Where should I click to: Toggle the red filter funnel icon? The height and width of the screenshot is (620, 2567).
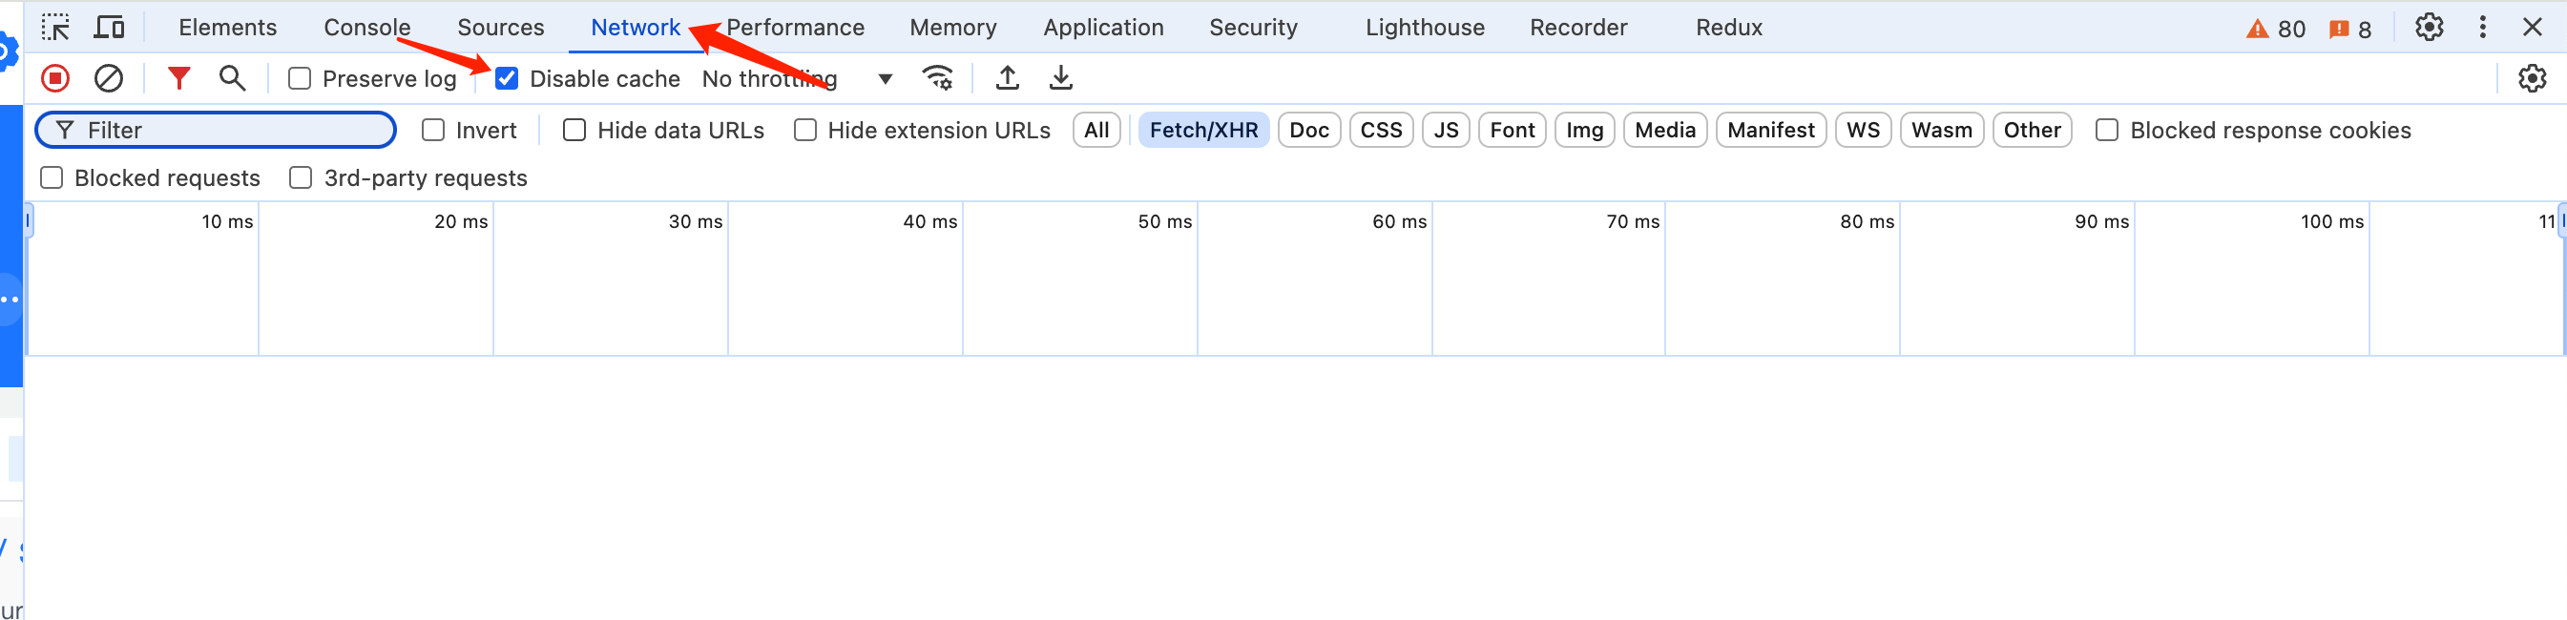(x=178, y=78)
